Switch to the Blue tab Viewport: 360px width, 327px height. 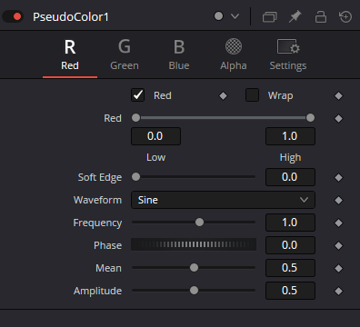pos(179,55)
